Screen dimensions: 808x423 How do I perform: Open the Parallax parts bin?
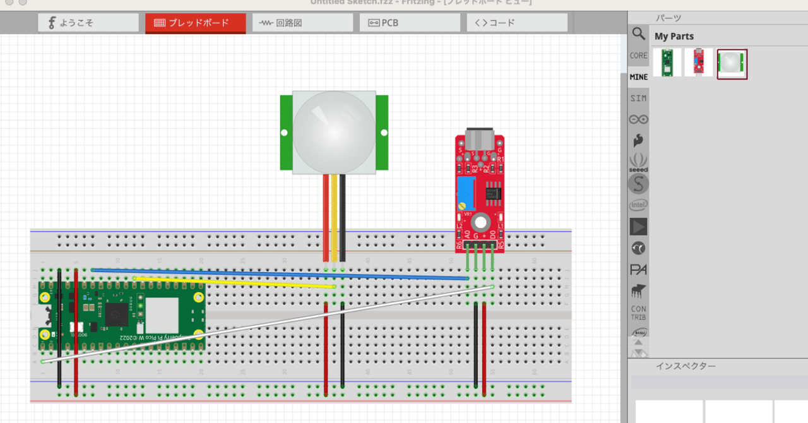638,269
